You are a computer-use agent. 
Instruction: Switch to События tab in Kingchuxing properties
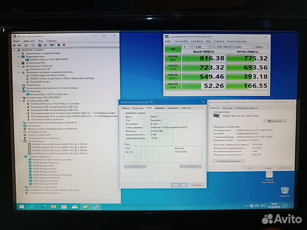(x=185, y=108)
